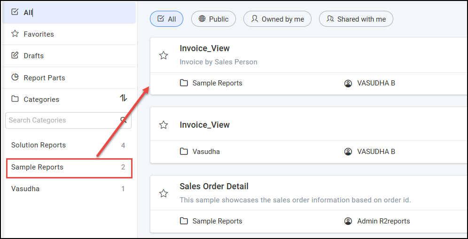The height and width of the screenshot is (239, 468).
Task: Toggle favorite star on Vasudha's Invoice_View report
Action: [x=164, y=125]
